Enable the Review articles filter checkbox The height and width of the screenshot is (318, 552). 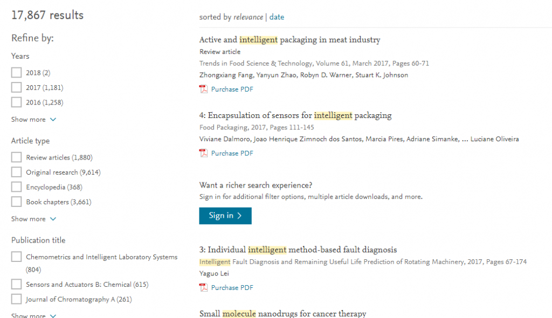[x=16, y=157]
